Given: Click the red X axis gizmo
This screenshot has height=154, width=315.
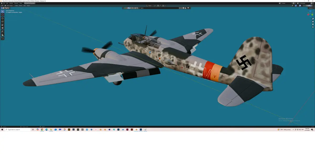Looking at the screenshot, I should (308, 15).
